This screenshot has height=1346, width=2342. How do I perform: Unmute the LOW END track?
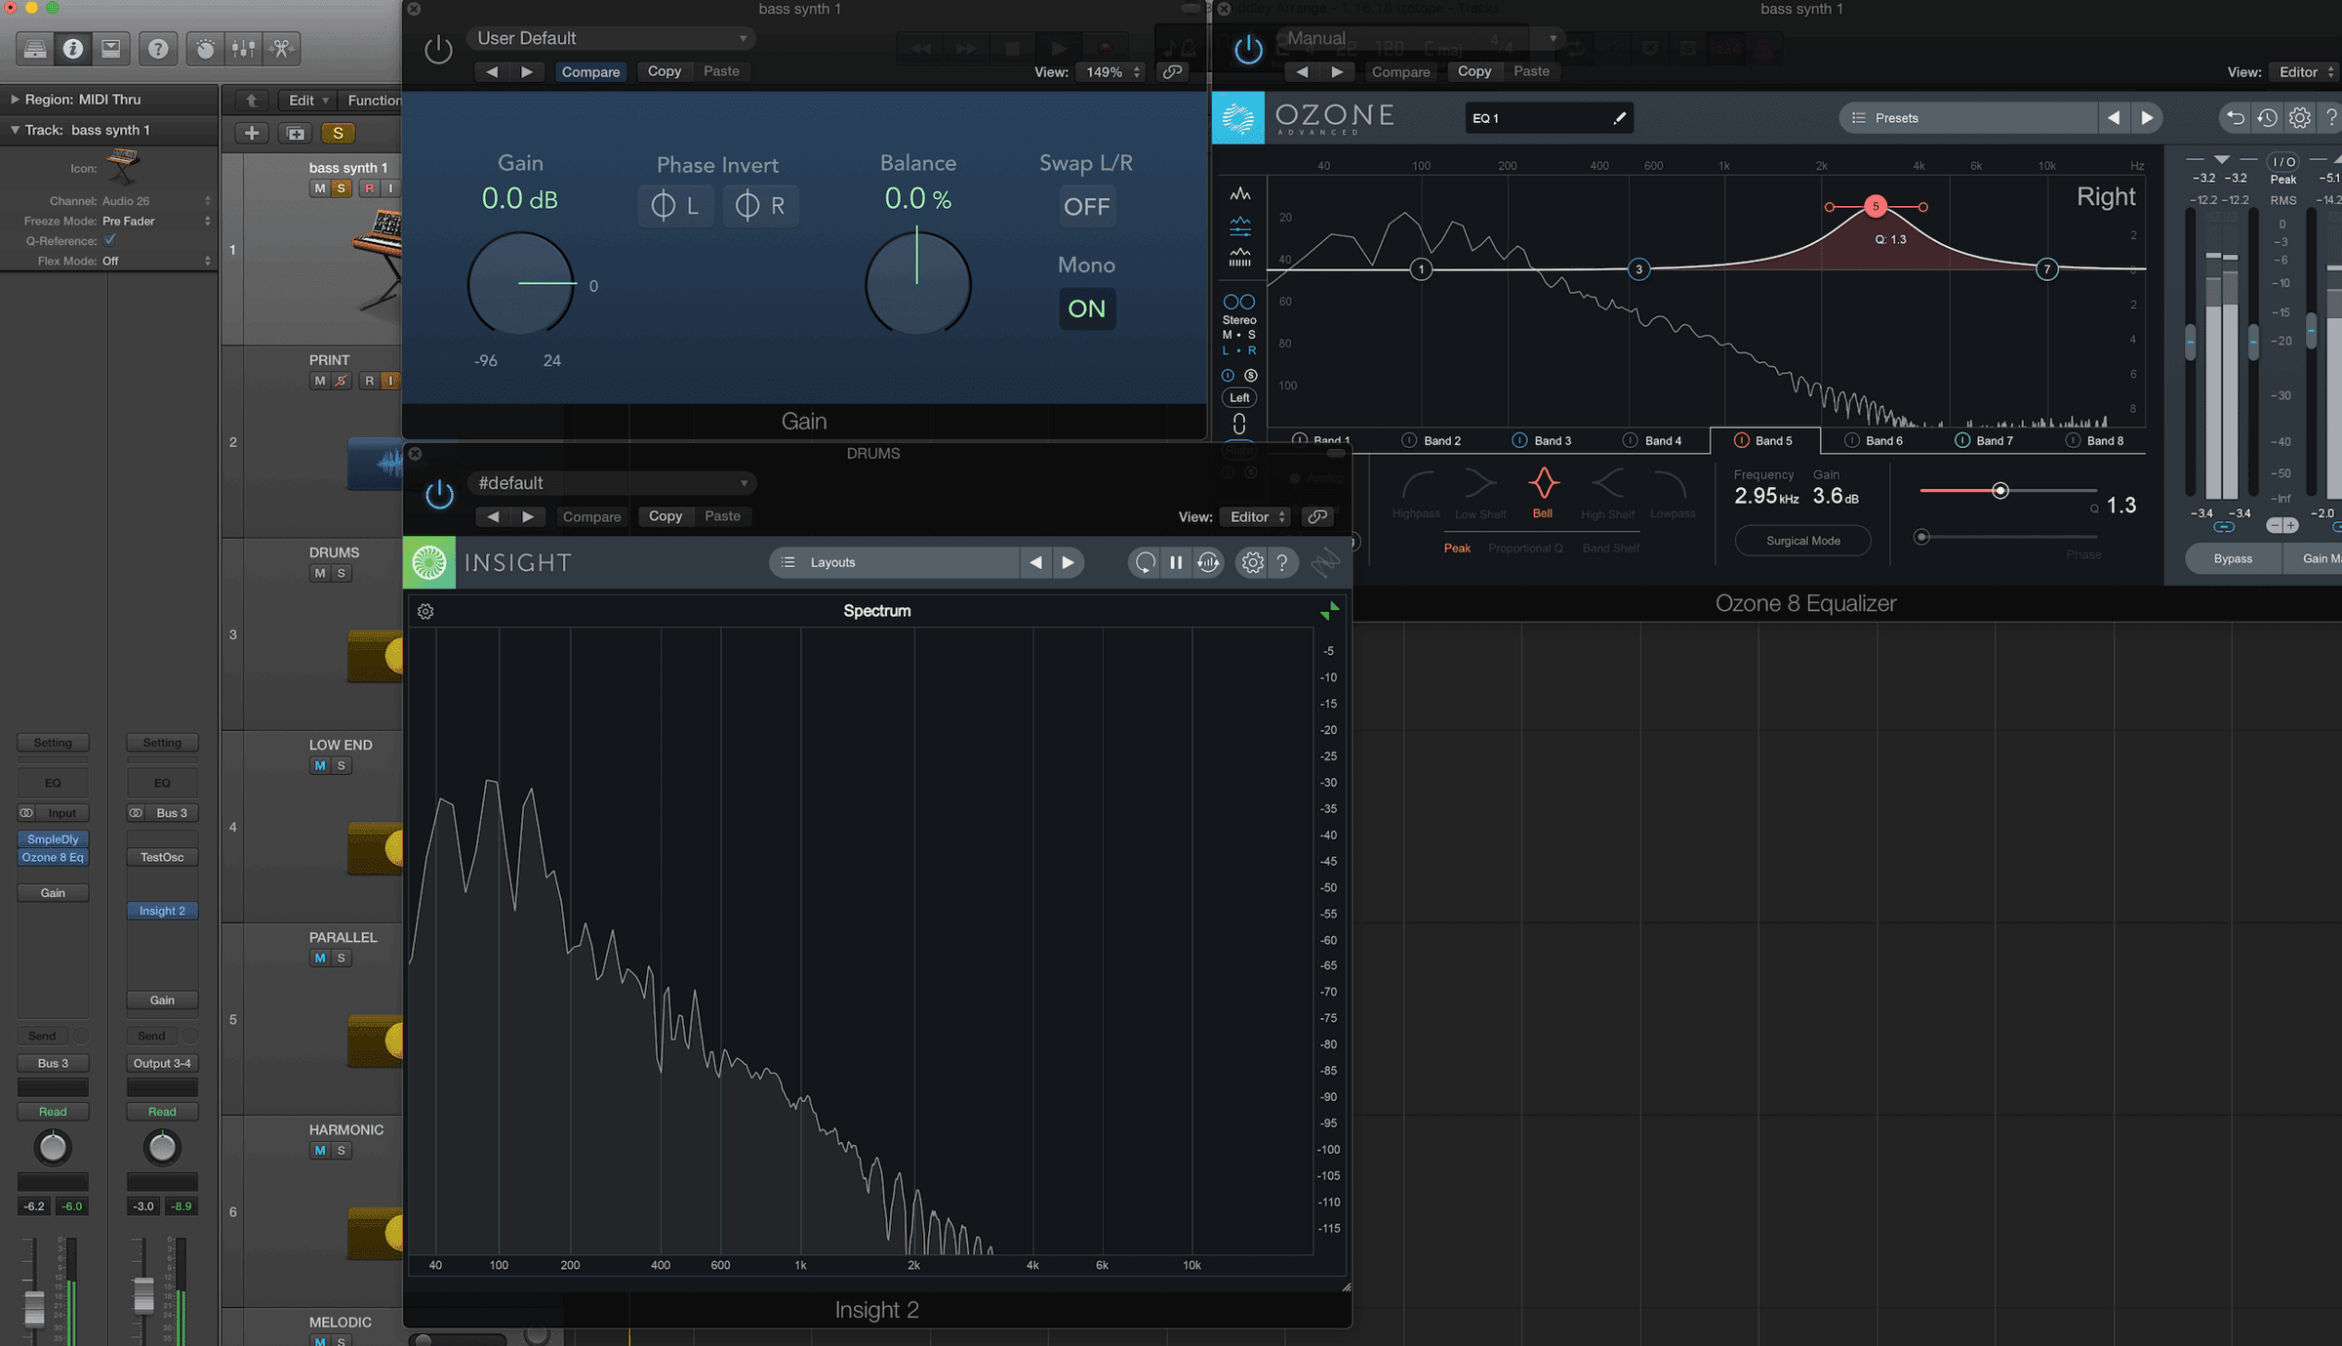click(x=319, y=765)
